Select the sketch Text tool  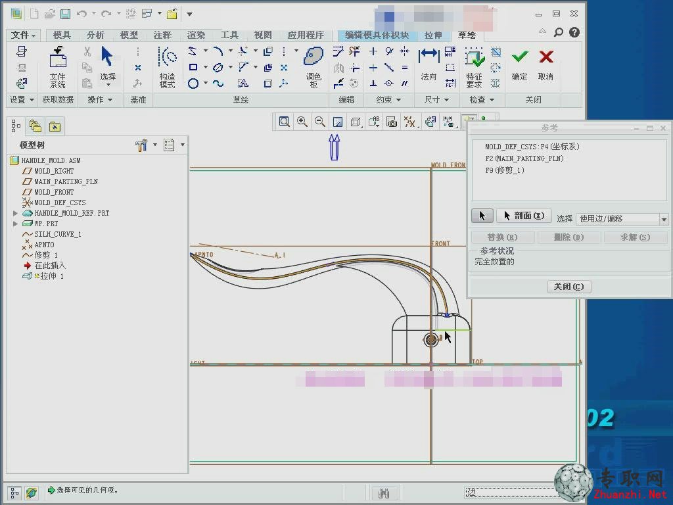[243, 84]
